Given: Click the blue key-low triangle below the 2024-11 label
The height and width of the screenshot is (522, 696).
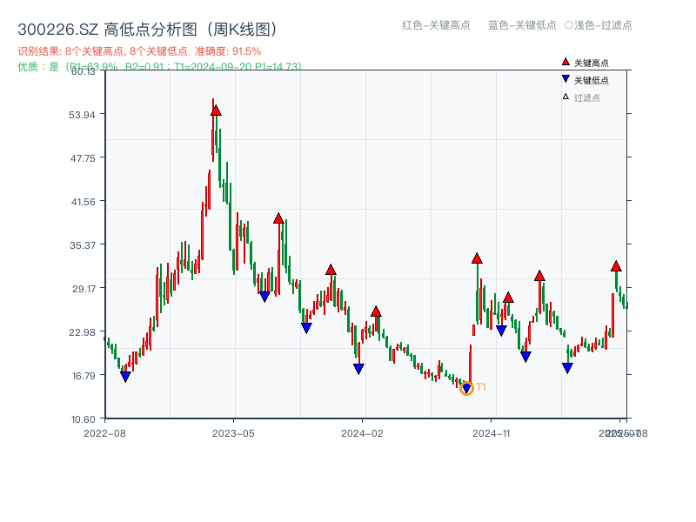Looking at the screenshot, I should coord(500,331).
